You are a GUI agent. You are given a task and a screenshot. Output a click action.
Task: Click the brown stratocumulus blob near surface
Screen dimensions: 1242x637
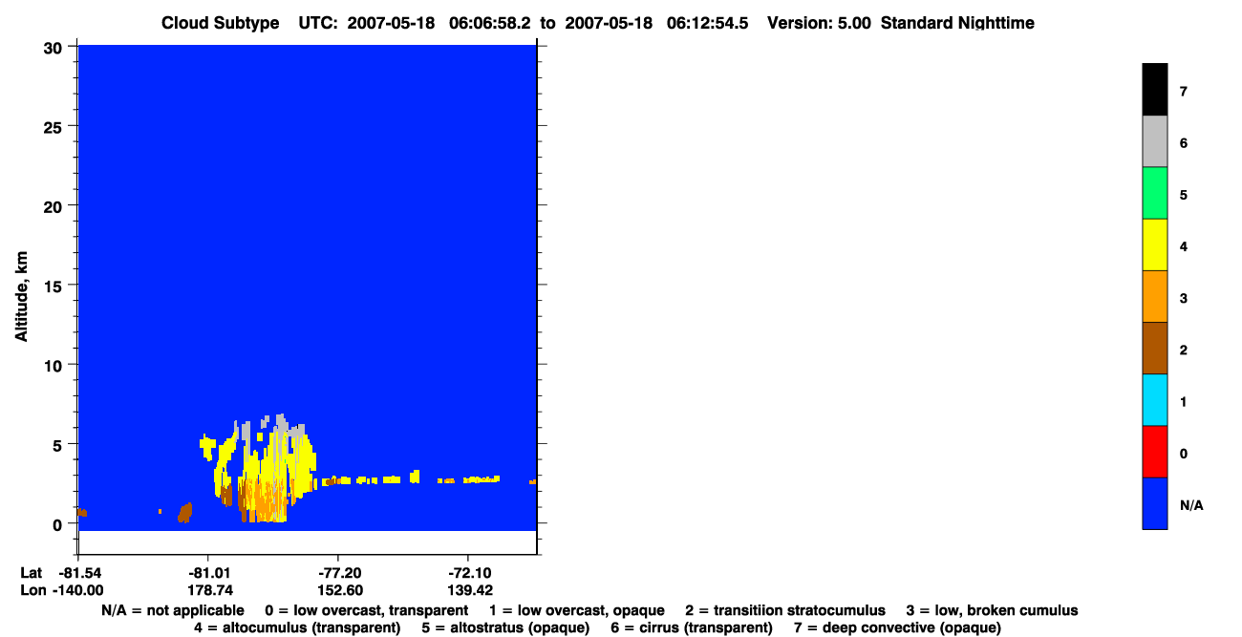tap(185, 513)
